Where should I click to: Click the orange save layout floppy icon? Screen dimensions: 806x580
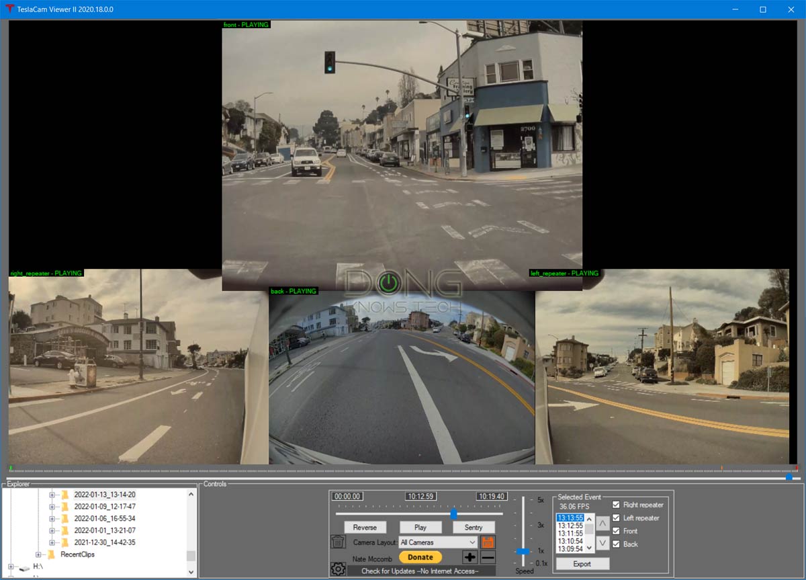488,542
